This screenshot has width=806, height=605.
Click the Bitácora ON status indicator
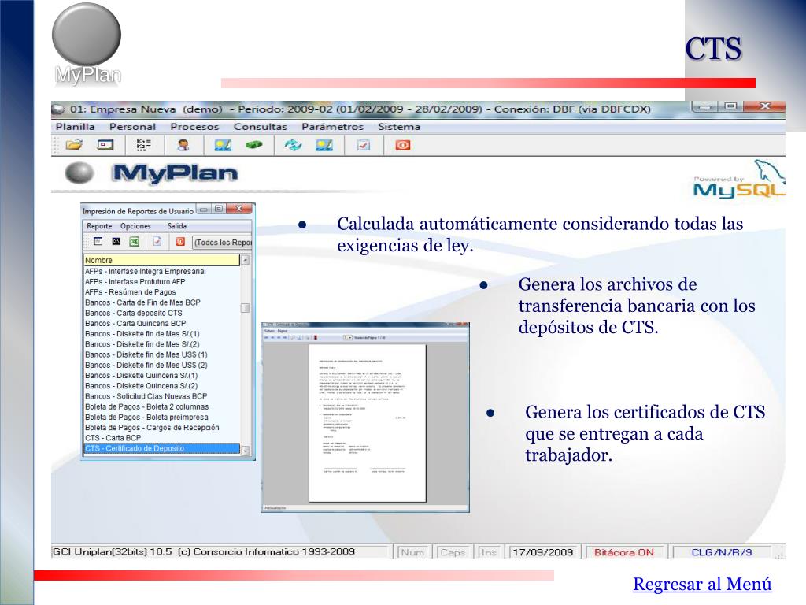point(624,552)
